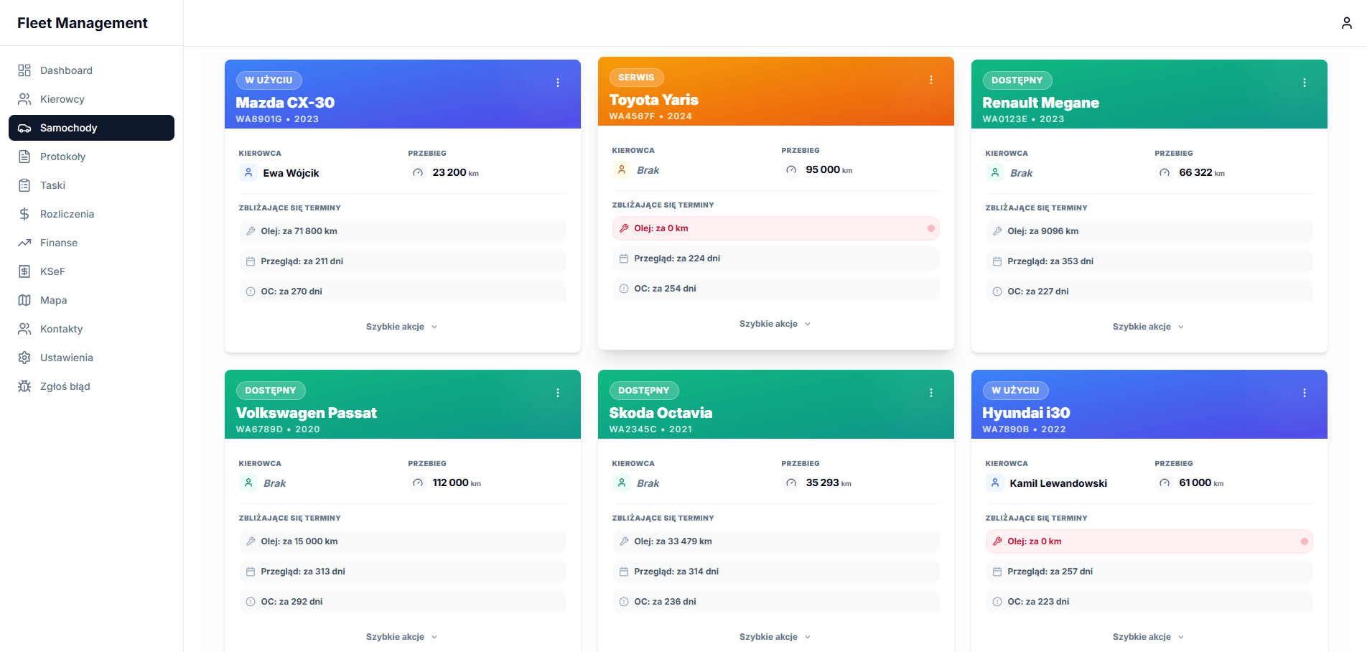
Task: Switch to Rozliczenia
Action: pyautogui.click(x=91, y=214)
